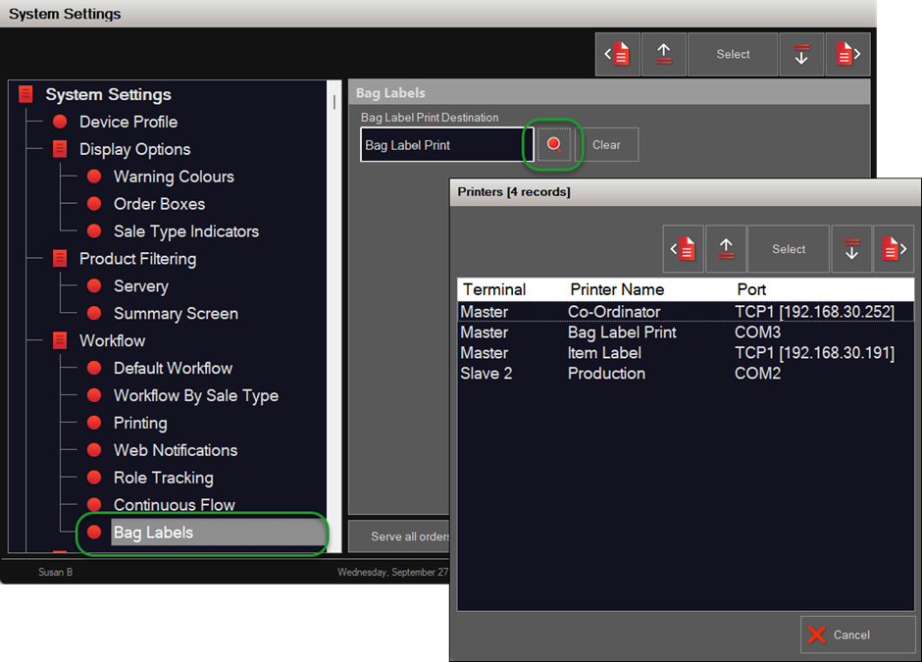Image resolution: width=922 pixels, height=662 pixels.
Task: Click move-up arrow icon in main toolbar
Action: [x=664, y=55]
